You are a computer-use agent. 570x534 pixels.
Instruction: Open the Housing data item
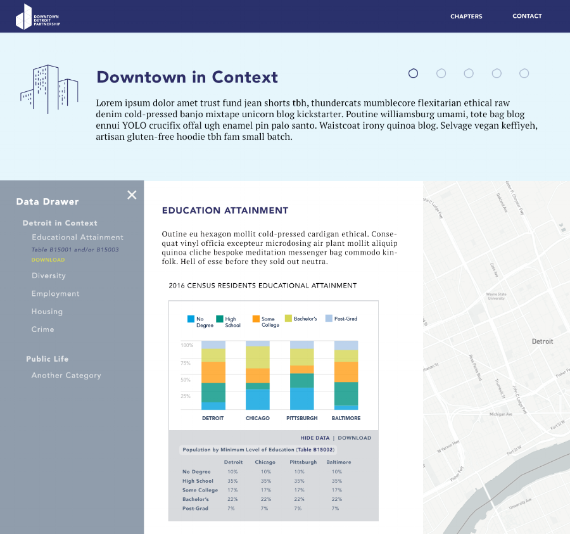coord(47,312)
